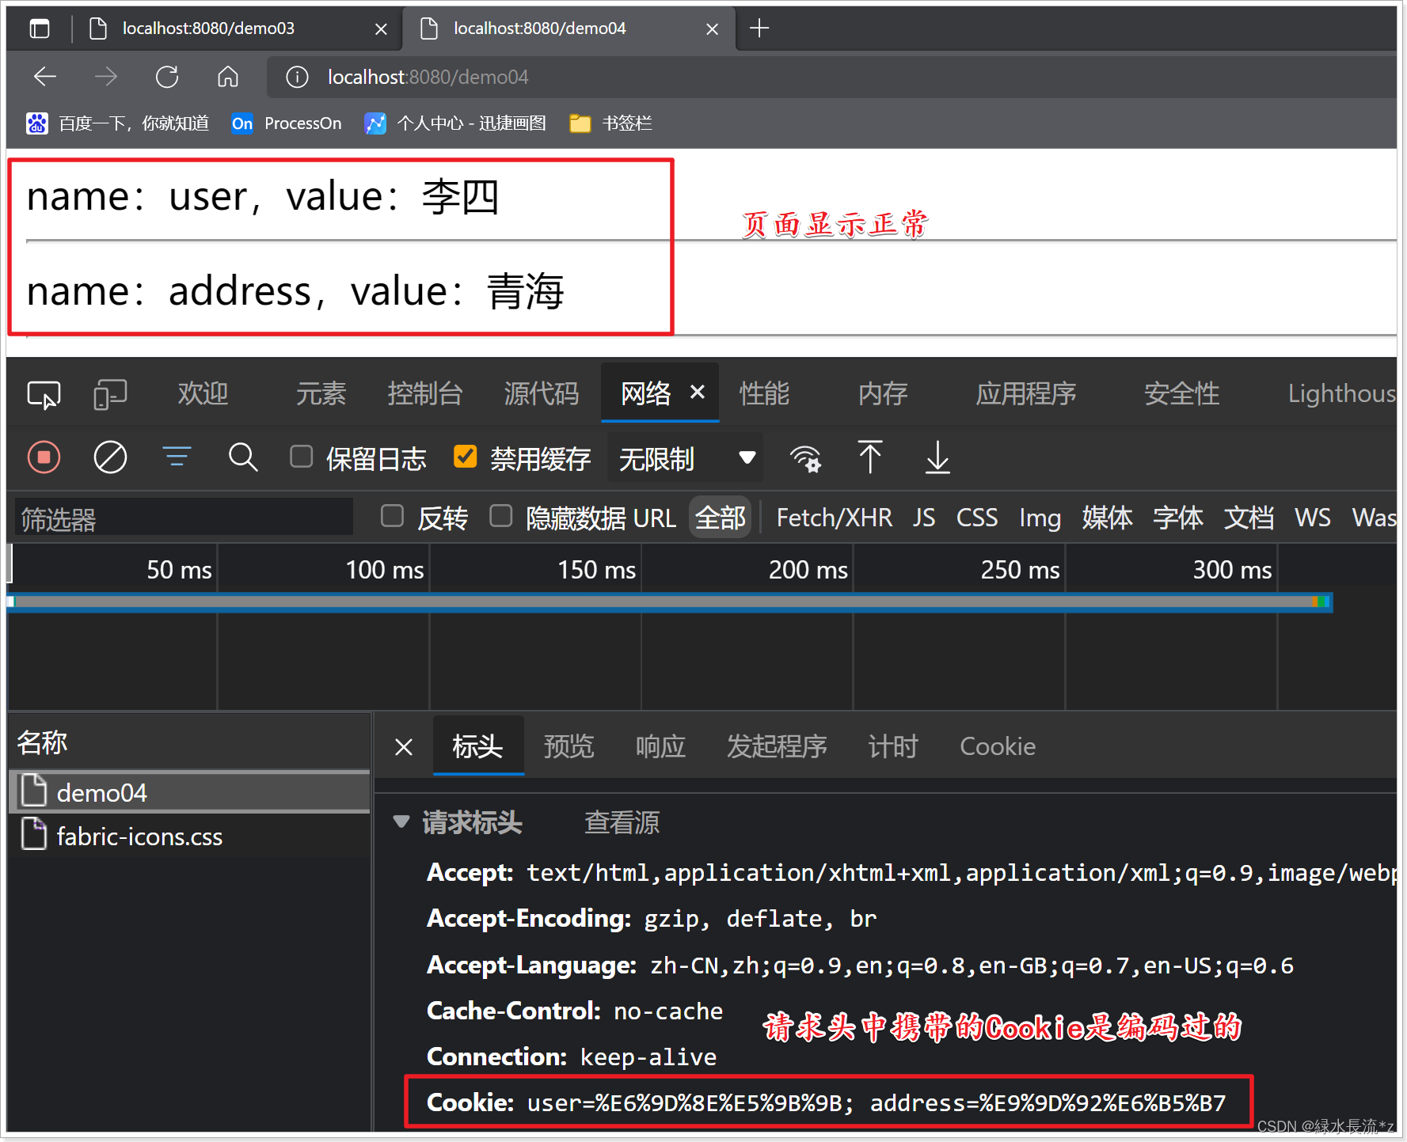This screenshot has height=1142, width=1407.
Task: Click the browser forward arrow
Action: click(x=105, y=77)
